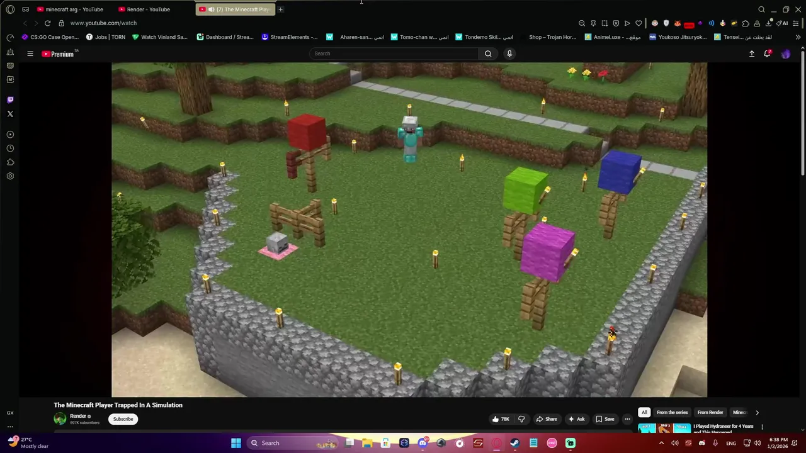Click the pin icon in address bar
806x453 pixels.
593,23
